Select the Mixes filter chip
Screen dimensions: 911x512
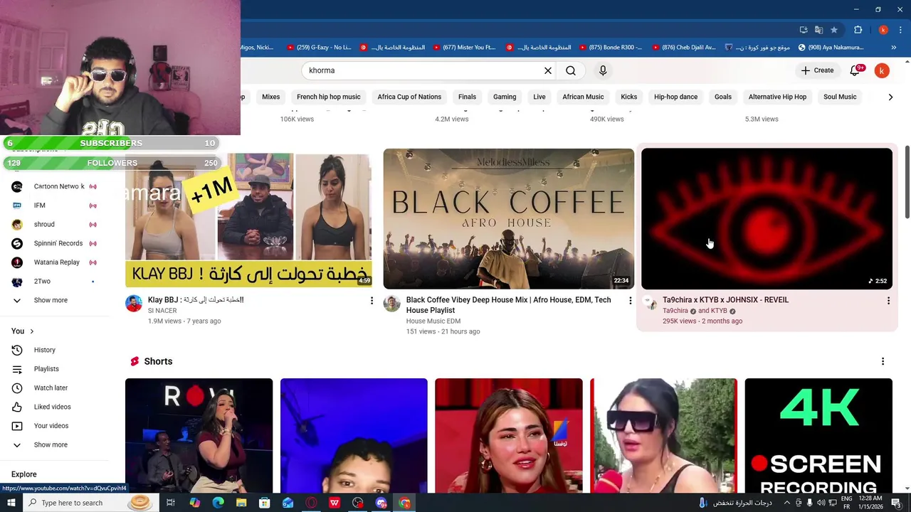(271, 97)
